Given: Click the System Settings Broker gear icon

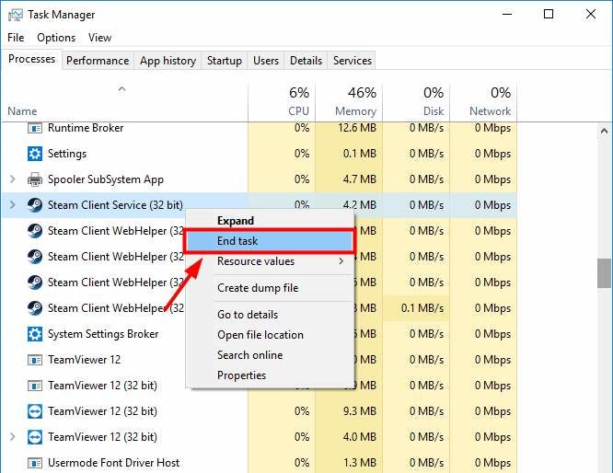Looking at the screenshot, I should point(35,334).
